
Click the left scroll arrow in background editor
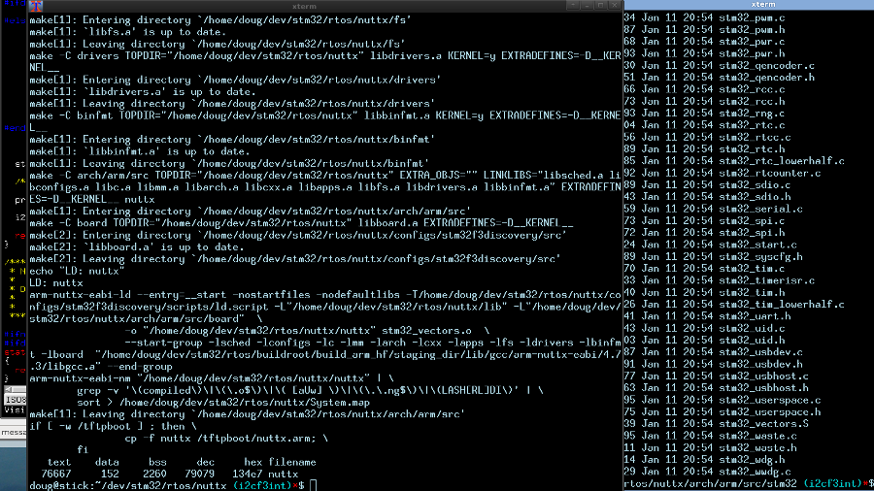pyautogui.click(x=9, y=390)
